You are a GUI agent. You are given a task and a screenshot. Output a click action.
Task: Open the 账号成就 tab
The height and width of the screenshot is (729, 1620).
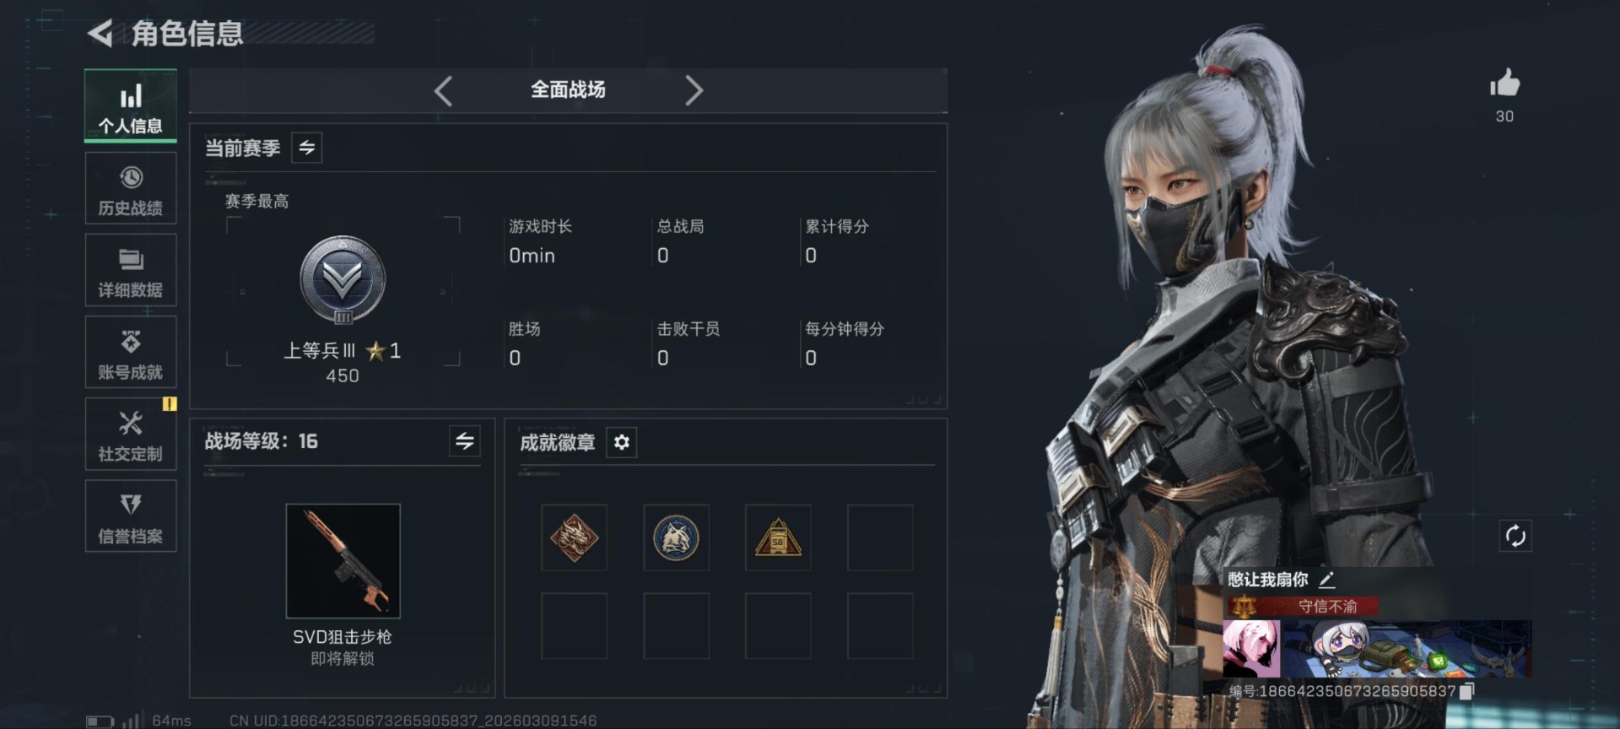(x=131, y=352)
